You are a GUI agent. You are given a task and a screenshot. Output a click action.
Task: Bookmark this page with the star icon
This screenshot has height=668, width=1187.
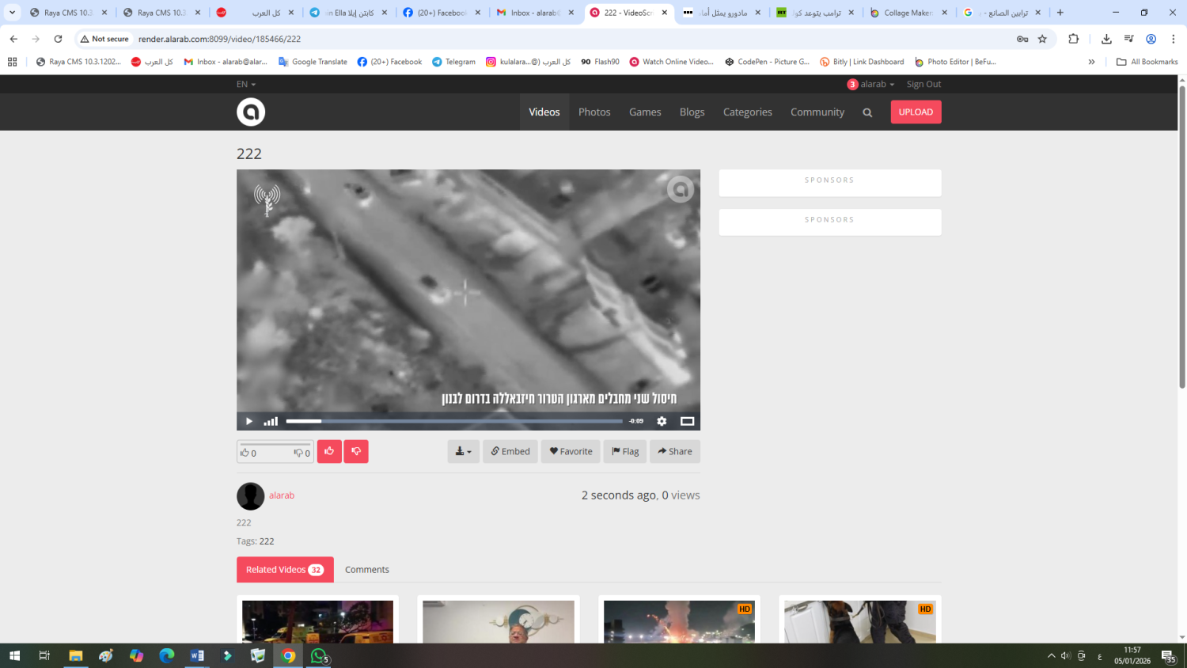(1042, 39)
